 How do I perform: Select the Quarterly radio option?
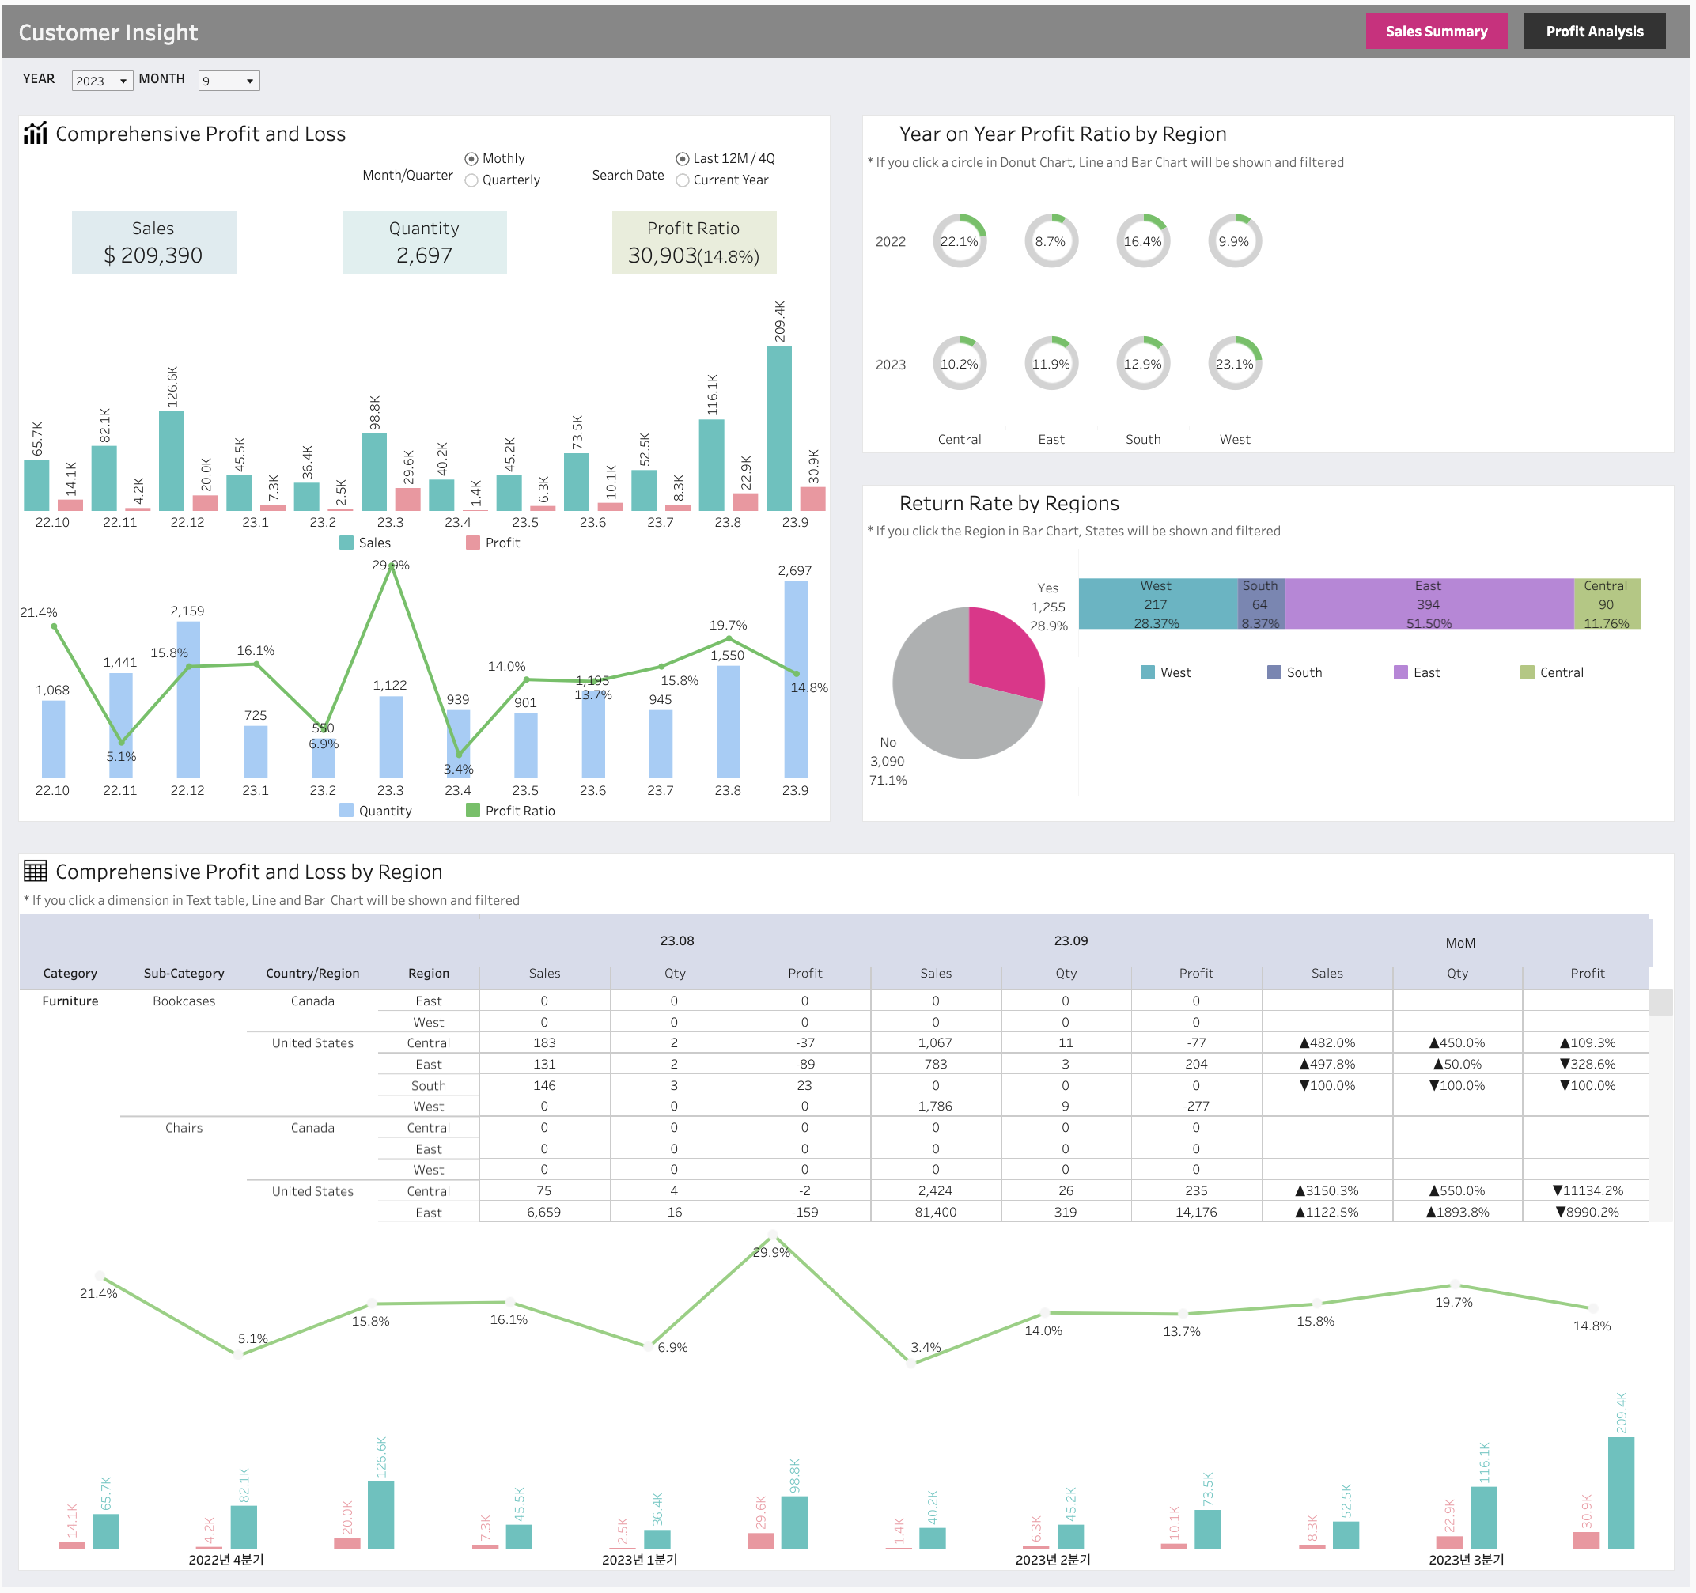pos(471,180)
